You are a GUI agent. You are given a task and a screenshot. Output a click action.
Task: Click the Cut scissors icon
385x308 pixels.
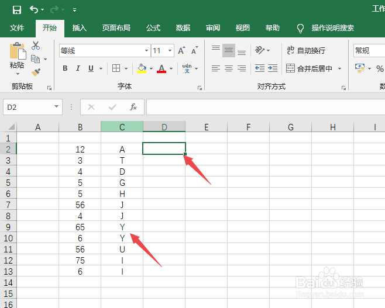tap(36, 46)
